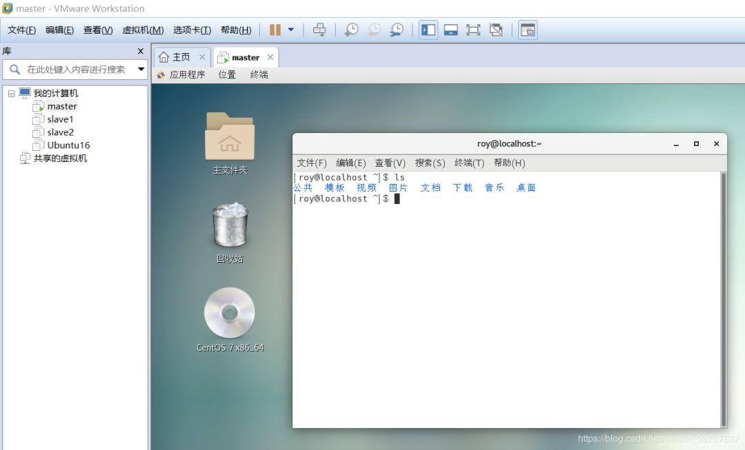
Task: Take a snapshot of the virtual machine
Action: point(352,29)
